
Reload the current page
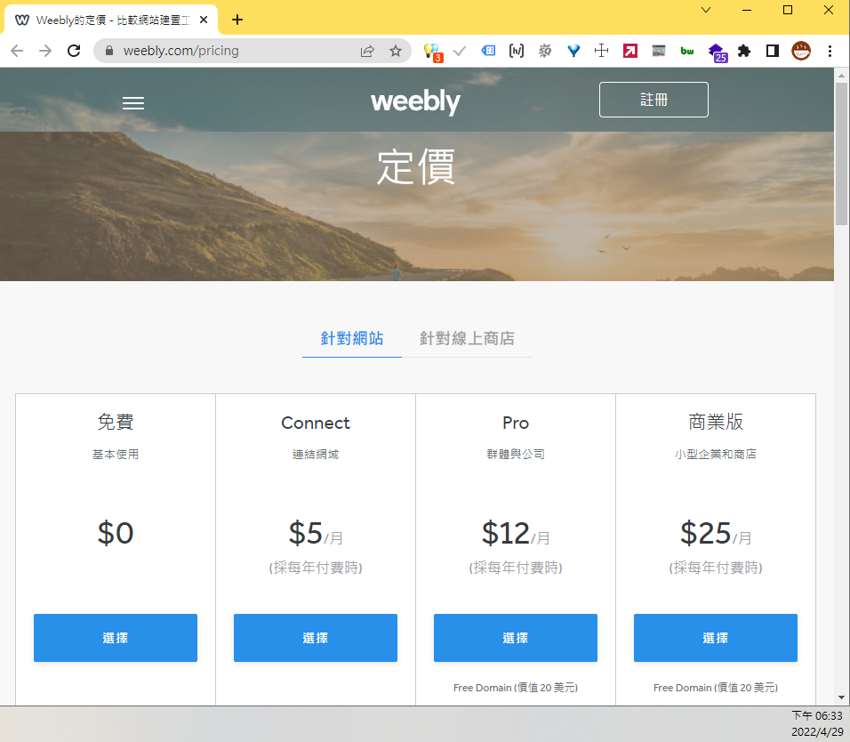coord(74,51)
